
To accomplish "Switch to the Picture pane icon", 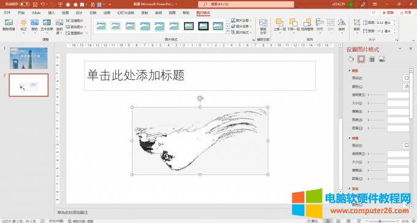I will (382, 59).
